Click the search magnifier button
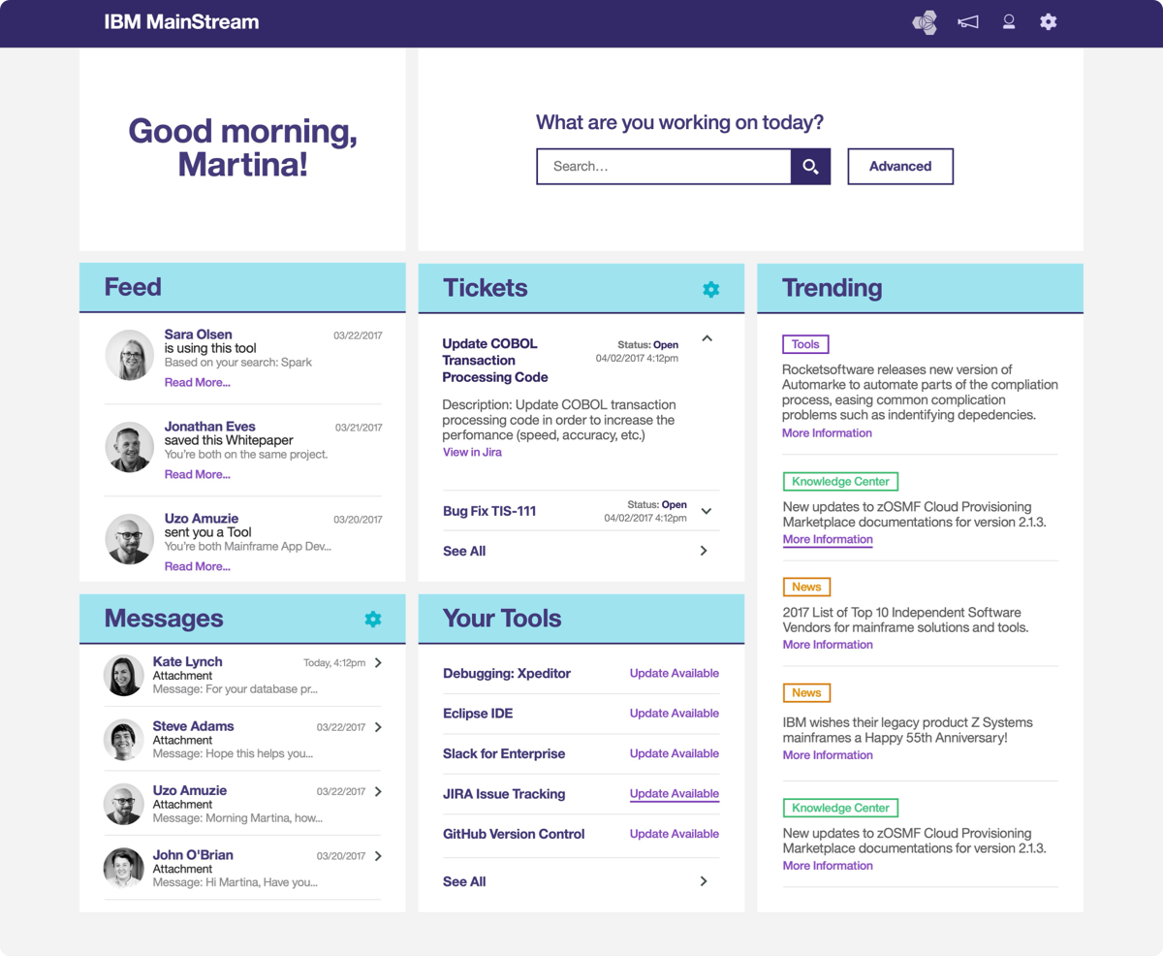This screenshot has width=1163, height=956. tap(810, 167)
